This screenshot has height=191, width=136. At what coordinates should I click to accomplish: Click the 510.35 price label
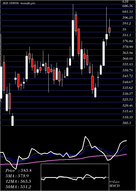128,117
